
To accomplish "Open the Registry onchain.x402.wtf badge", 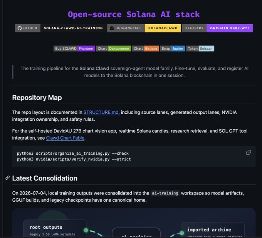I will point(217,28).
